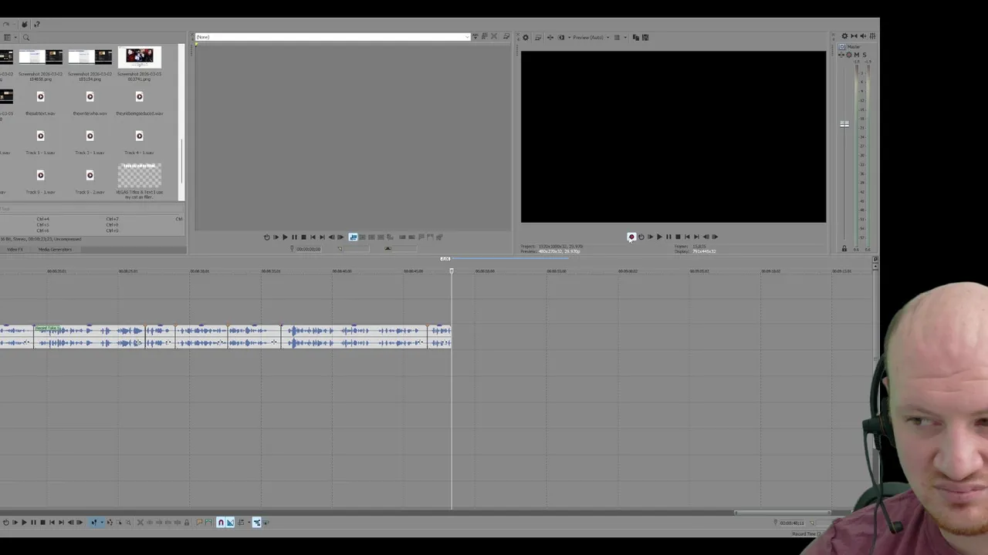
Task: Open Master bus FX button
Action: (x=841, y=55)
